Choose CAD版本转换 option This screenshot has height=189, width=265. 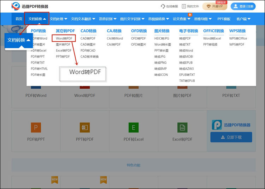click(89, 57)
